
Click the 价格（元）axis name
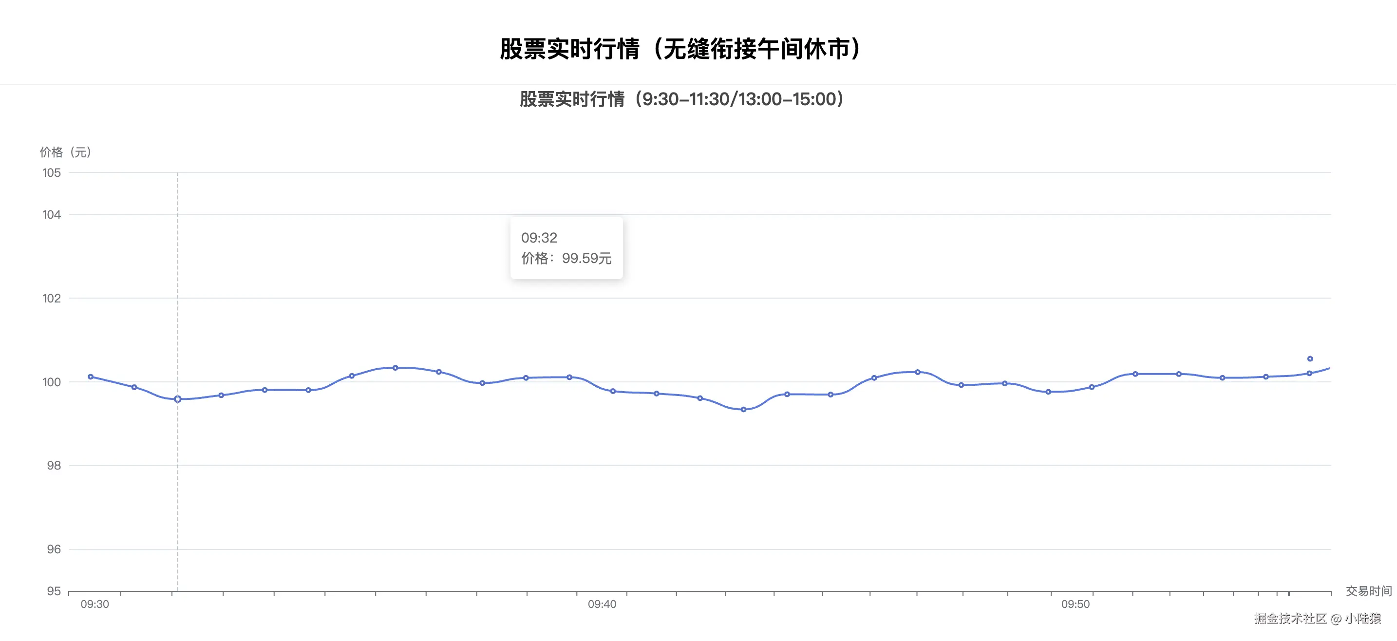click(x=66, y=152)
